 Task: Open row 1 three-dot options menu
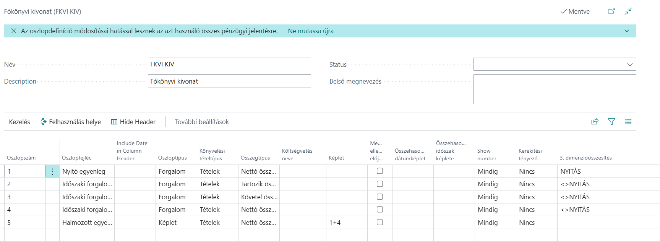[x=52, y=171]
